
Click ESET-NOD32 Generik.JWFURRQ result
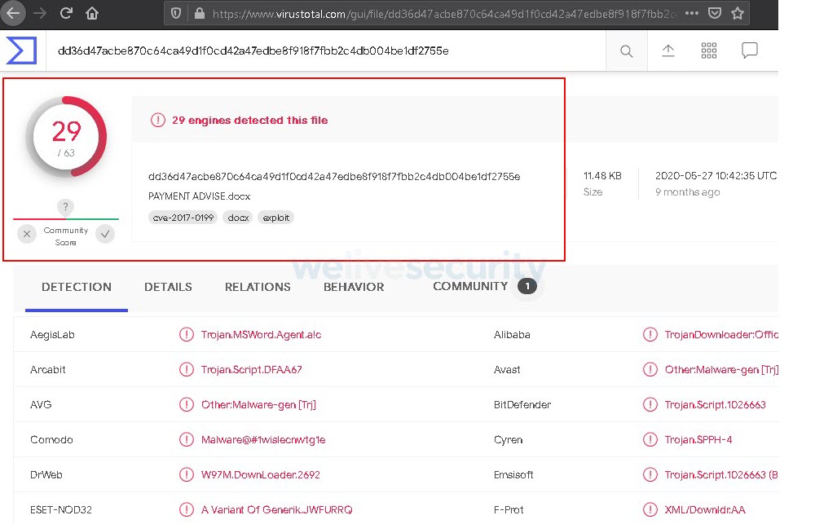pyautogui.click(x=276, y=509)
